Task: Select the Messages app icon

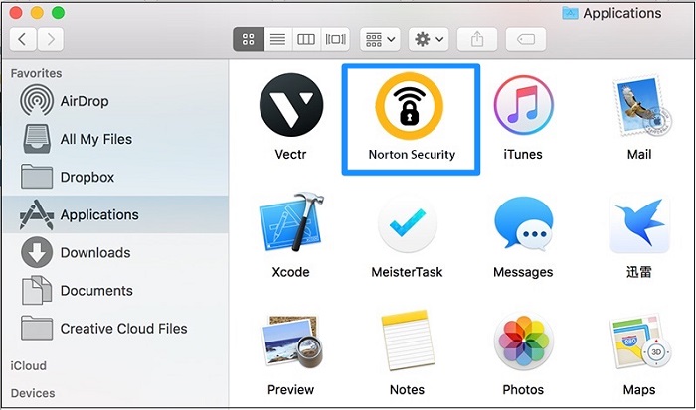Action: 524,223
